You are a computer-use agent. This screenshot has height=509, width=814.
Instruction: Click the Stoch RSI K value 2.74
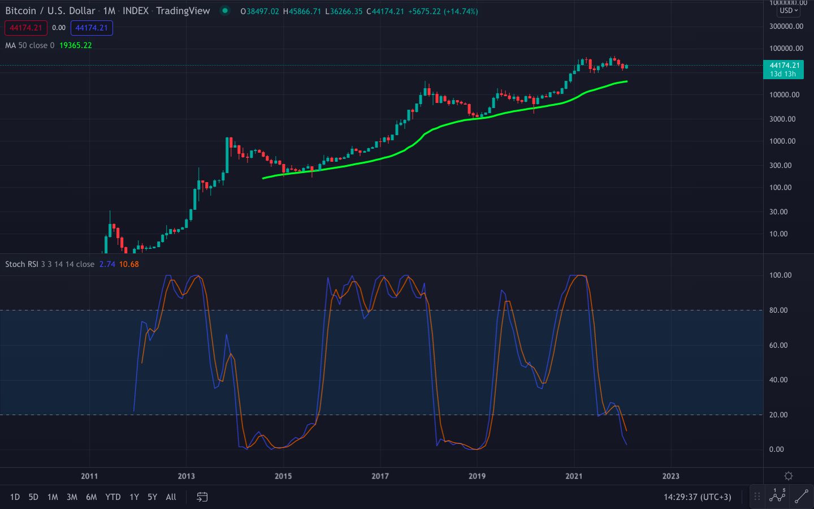pos(107,264)
